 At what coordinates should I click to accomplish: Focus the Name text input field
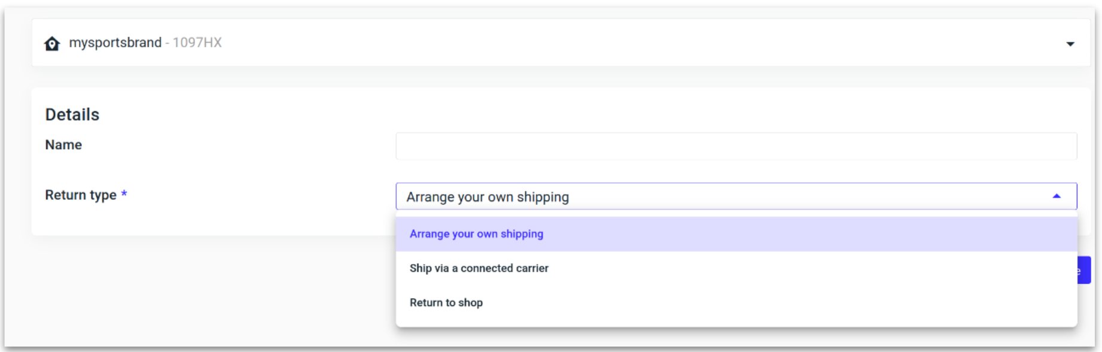[x=736, y=146]
